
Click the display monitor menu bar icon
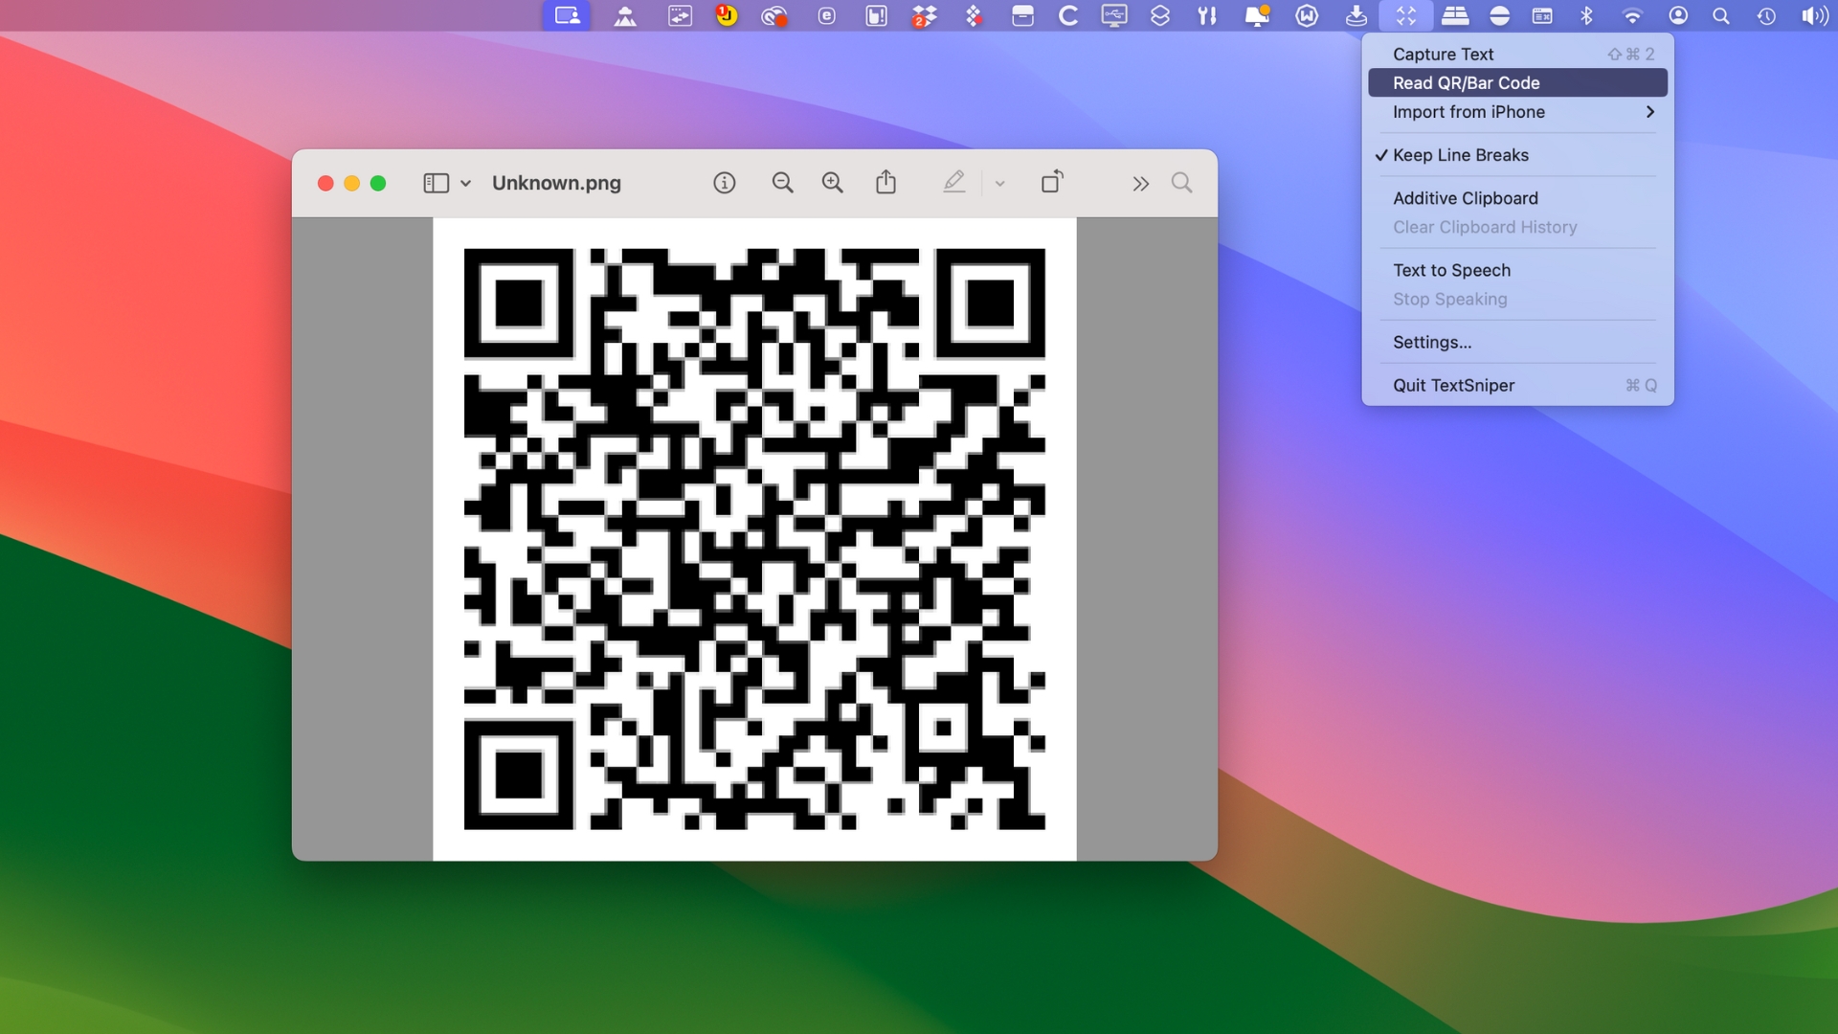pos(1114,15)
